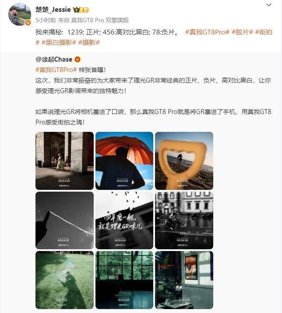Open the #胶片# hashtag
The image size is (282, 313).
[x=242, y=32]
